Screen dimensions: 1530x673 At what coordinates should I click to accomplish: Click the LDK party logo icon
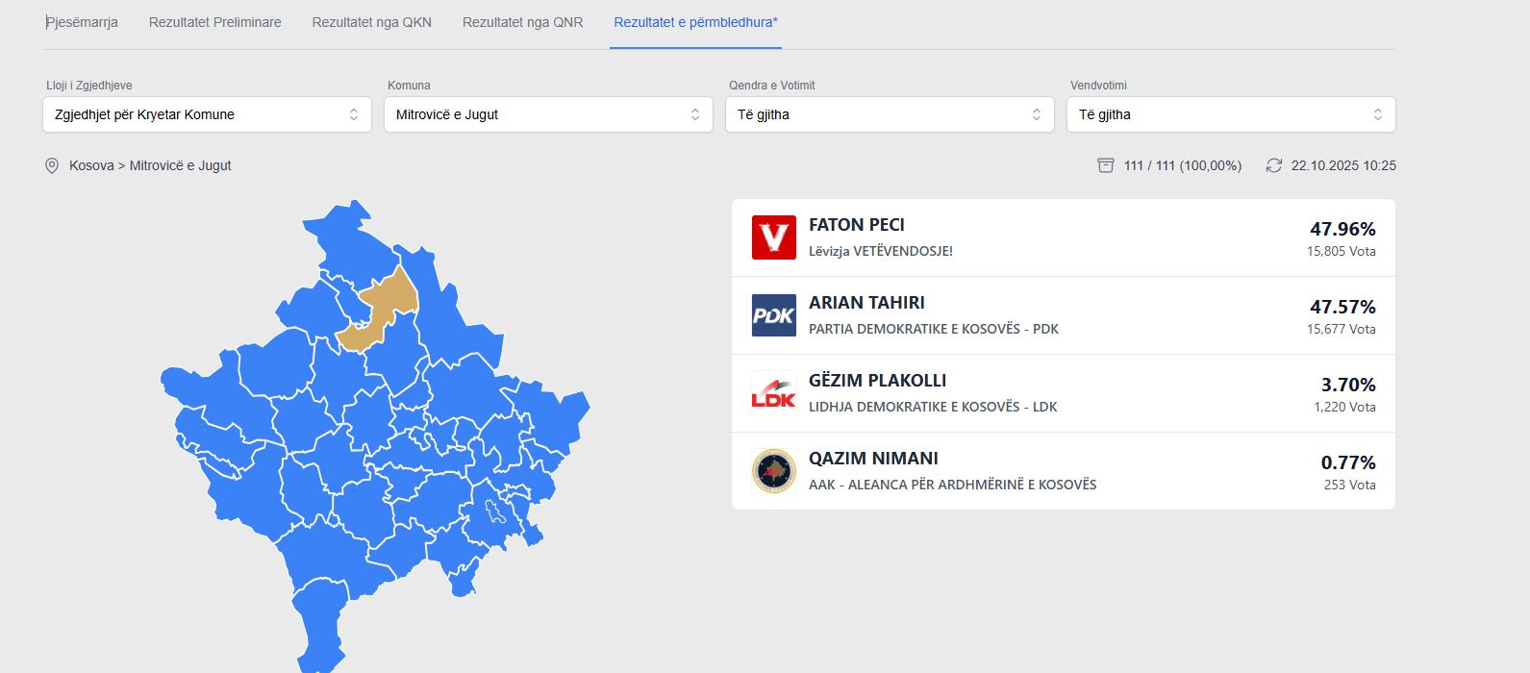(774, 393)
